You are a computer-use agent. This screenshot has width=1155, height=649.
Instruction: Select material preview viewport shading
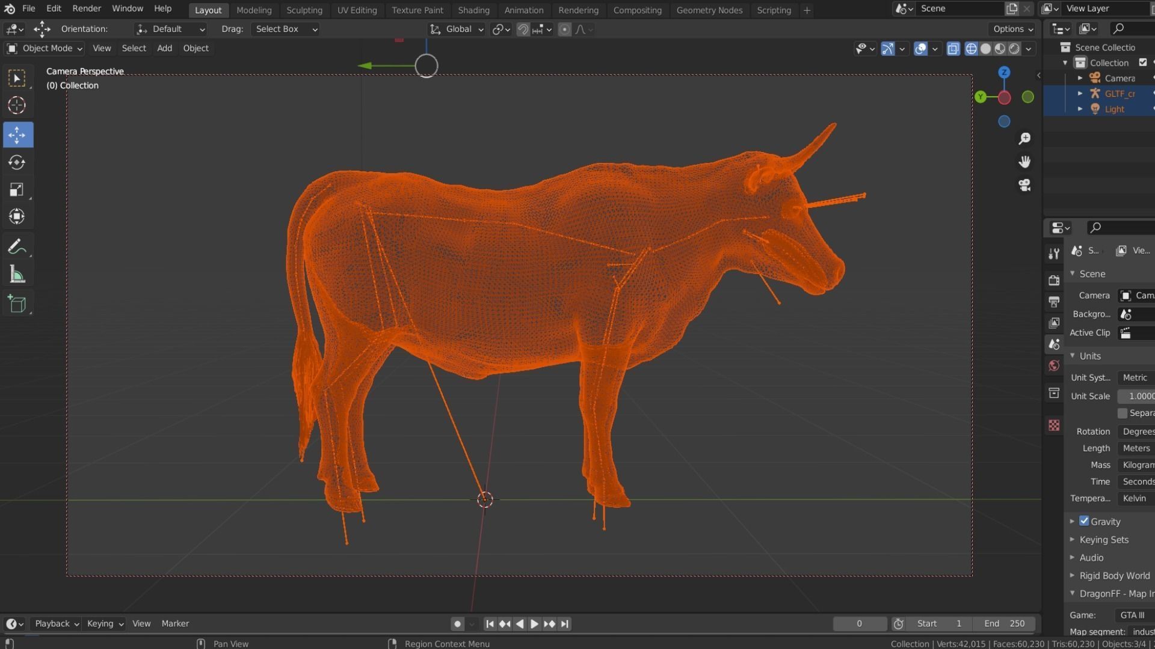(x=1000, y=49)
